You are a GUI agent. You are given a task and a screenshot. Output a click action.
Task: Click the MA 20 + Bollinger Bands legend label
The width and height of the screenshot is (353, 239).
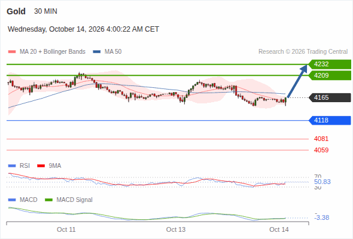[x=53, y=52]
